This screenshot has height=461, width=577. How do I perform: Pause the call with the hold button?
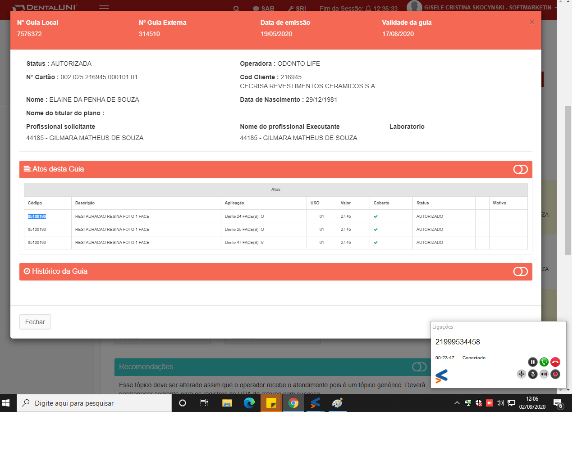click(x=532, y=362)
